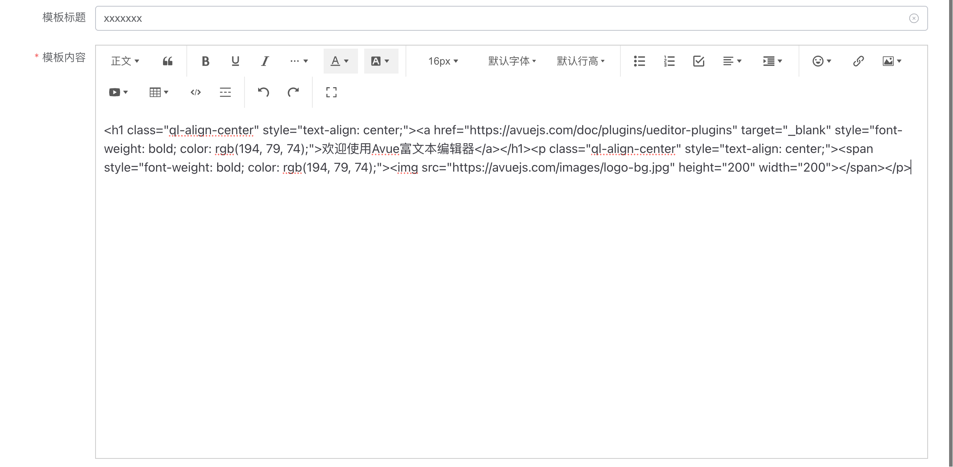The height and width of the screenshot is (467, 953).
Task: Expand the 默认字体 font family dropdown
Action: coord(512,61)
